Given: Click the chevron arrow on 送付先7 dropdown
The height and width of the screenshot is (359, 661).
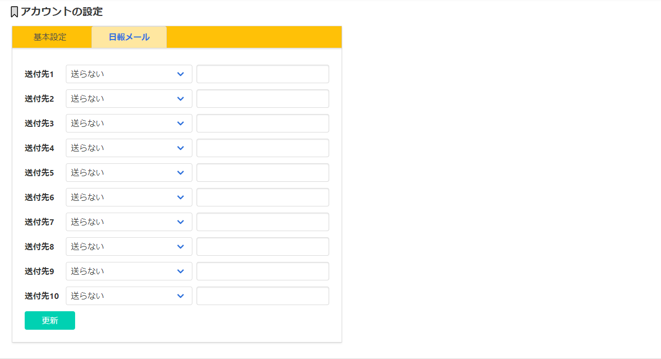Looking at the screenshot, I should tap(181, 222).
